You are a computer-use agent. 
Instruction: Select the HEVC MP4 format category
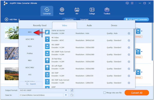tap(30, 39)
